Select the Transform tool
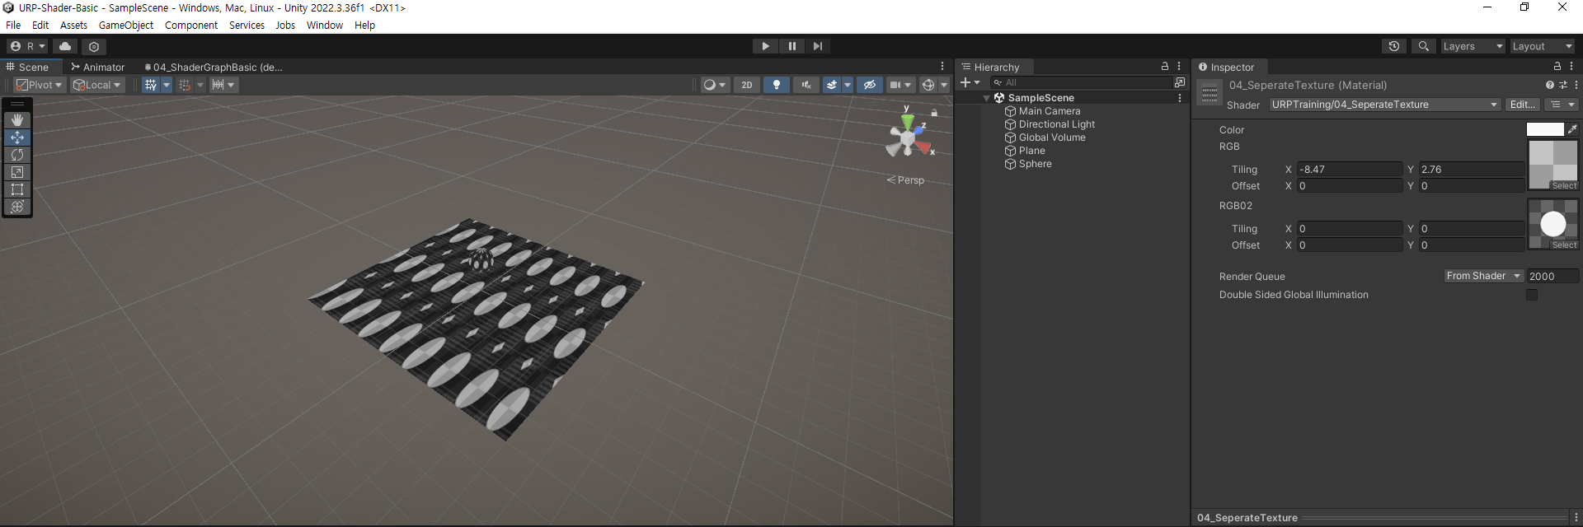Viewport: 1583px width, 527px height. (17, 207)
